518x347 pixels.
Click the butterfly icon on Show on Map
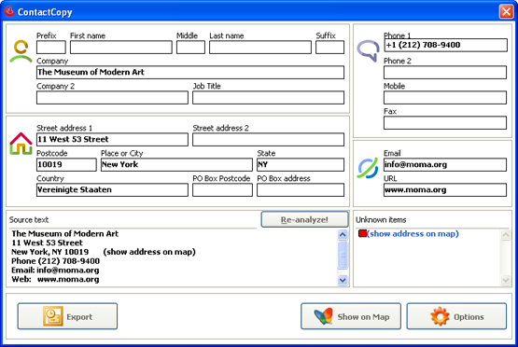tap(323, 316)
